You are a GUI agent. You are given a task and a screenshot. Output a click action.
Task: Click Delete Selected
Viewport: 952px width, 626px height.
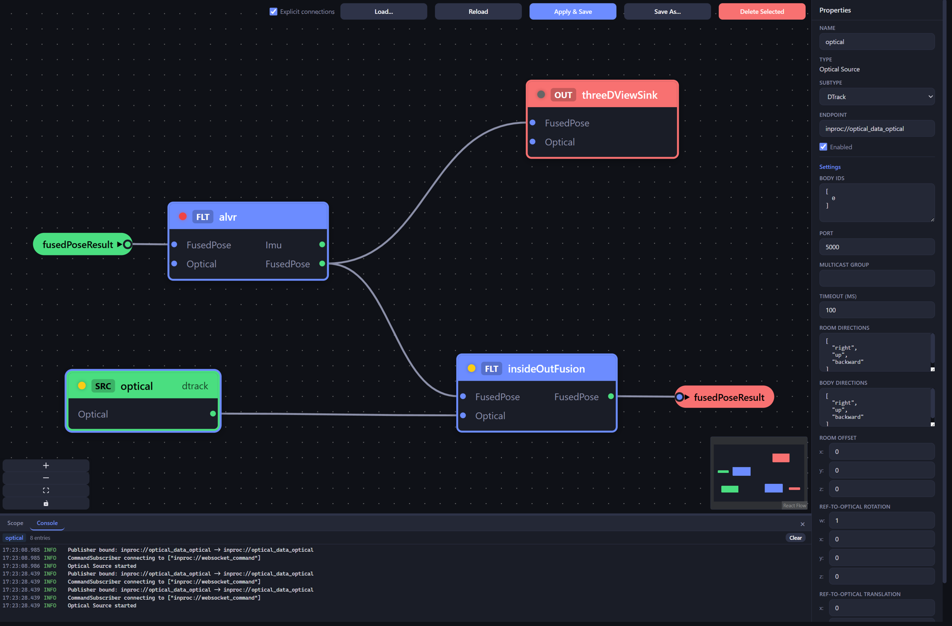pyautogui.click(x=762, y=11)
